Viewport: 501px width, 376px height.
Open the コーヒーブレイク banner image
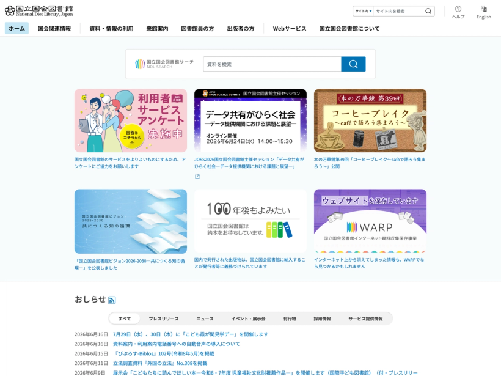click(x=370, y=120)
